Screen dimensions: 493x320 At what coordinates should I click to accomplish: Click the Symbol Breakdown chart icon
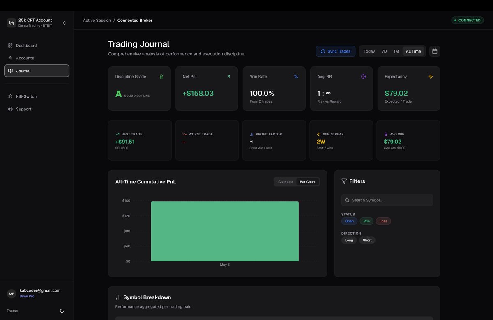[118, 297]
